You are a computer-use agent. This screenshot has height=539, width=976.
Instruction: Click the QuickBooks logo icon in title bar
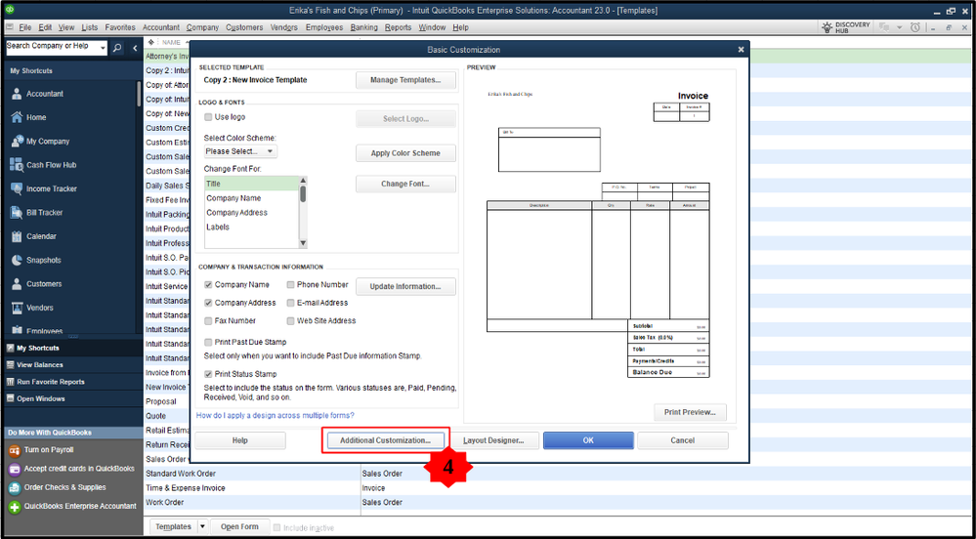coord(12,10)
